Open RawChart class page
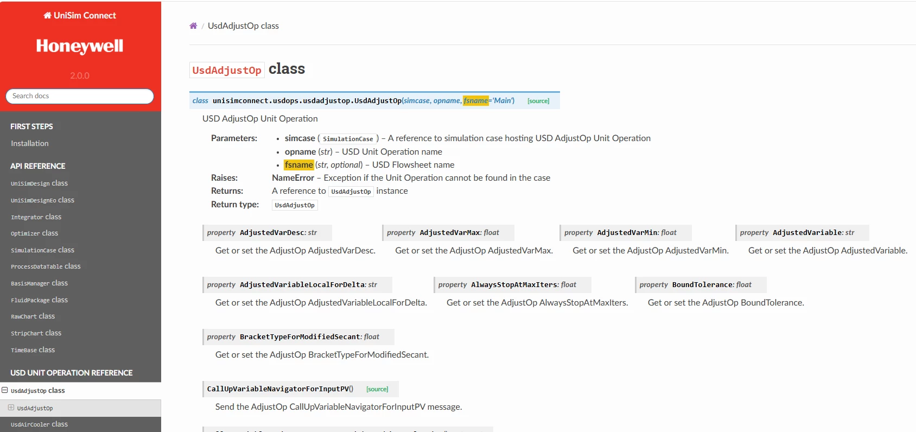This screenshot has height=432, width=916. click(x=33, y=316)
